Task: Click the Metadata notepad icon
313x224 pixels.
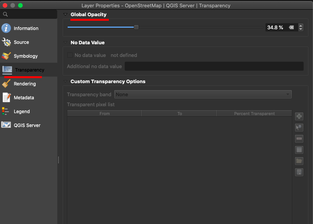Action: point(6,97)
